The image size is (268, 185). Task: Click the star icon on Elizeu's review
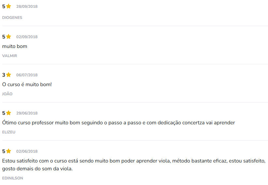pyautogui.click(x=8, y=113)
